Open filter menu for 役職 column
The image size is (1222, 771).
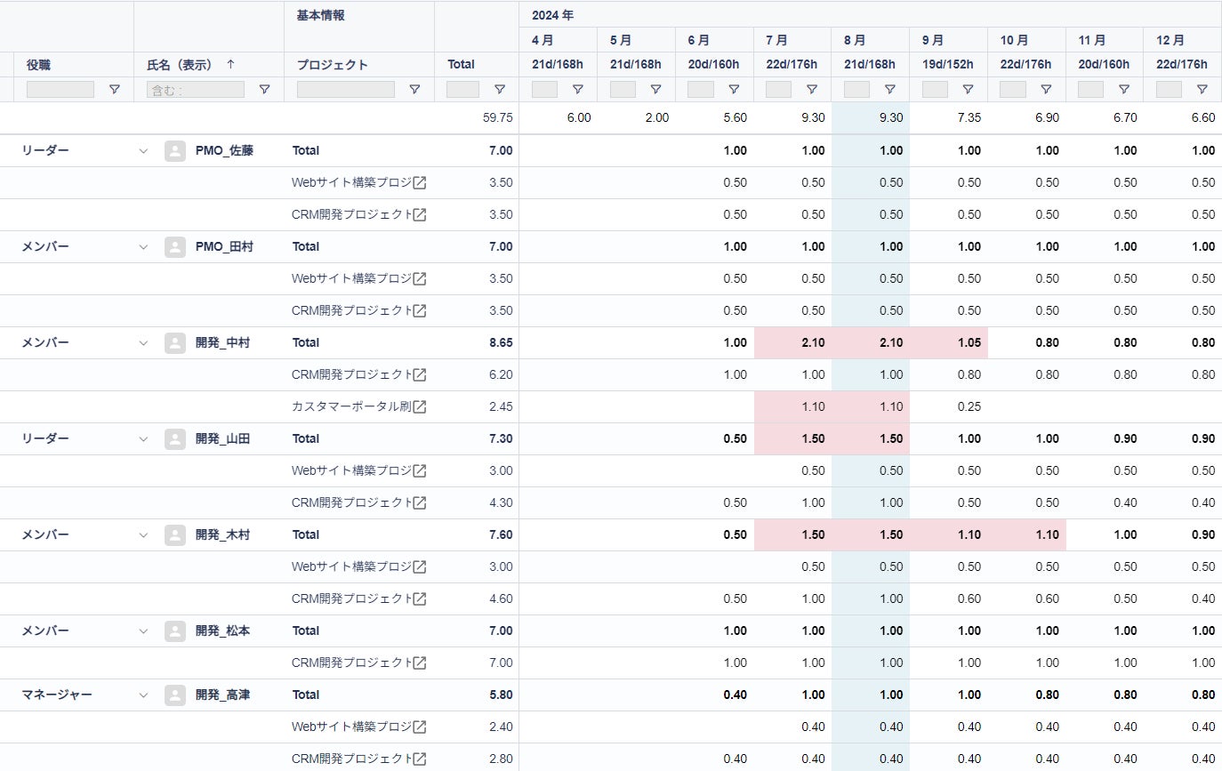[114, 90]
